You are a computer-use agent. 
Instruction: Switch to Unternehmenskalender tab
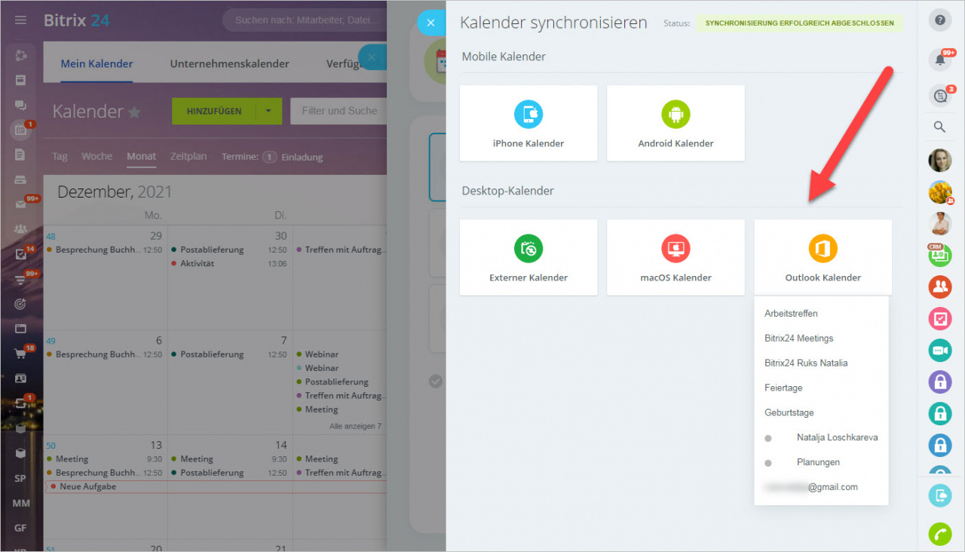(x=229, y=63)
